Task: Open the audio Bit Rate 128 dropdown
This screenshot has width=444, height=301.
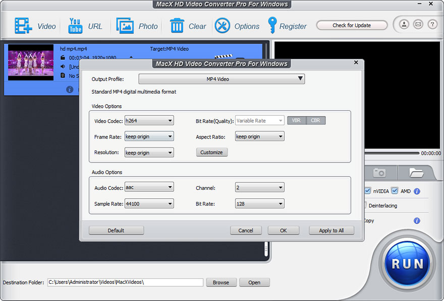Action: pyautogui.click(x=259, y=203)
